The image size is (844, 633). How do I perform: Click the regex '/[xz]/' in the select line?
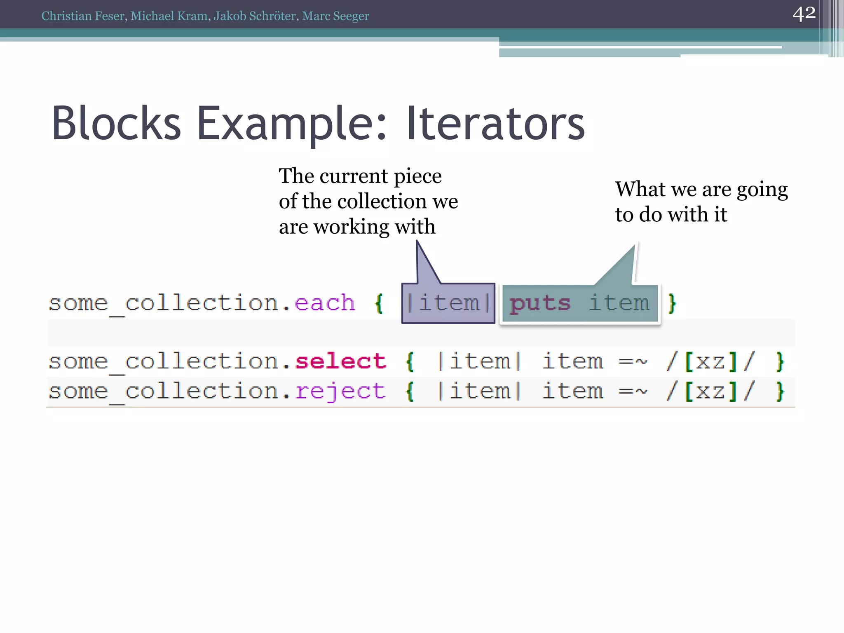pyautogui.click(x=710, y=362)
